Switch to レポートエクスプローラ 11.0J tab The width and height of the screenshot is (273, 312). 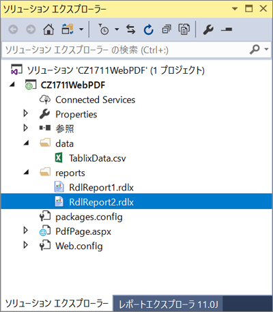tap(169, 304)
